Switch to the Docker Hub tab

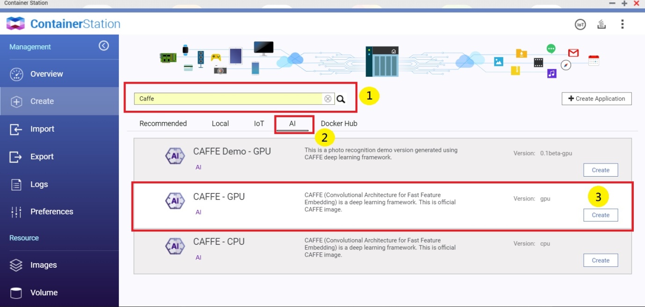(339, 123)
